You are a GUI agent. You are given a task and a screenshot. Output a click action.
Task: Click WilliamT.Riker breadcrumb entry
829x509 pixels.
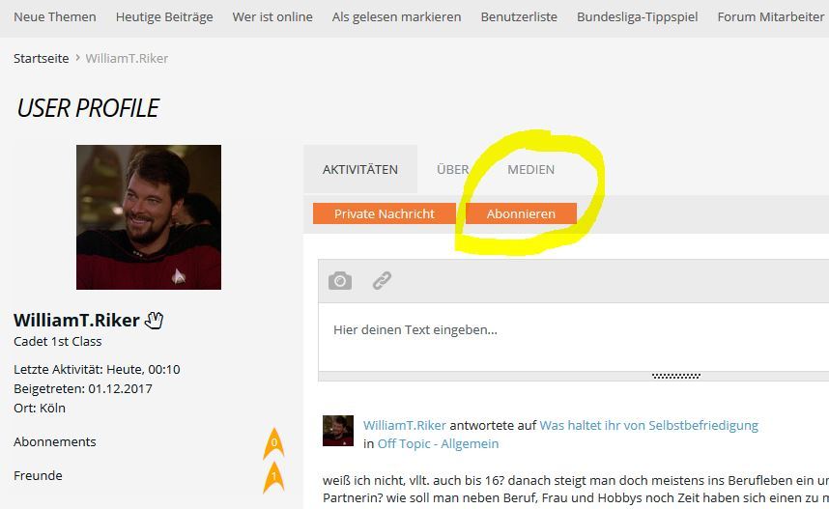[127, 58]
